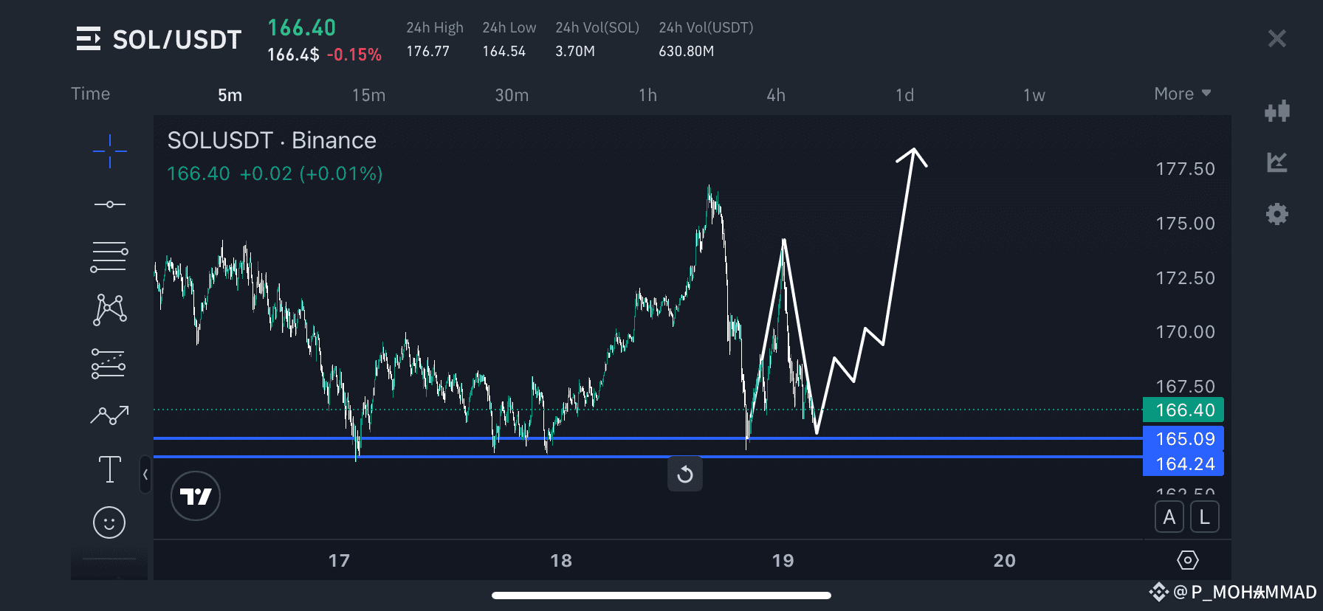Open candlestick chart type icon
1323x611 pixels.
[x=1276, y=111]
